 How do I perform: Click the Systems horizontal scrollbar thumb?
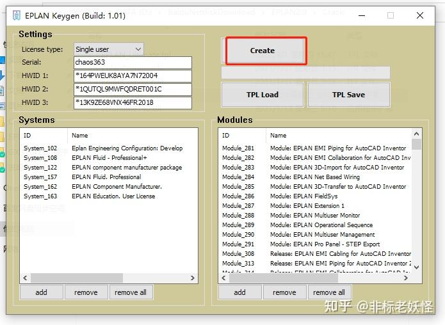(x=77, y=278)
